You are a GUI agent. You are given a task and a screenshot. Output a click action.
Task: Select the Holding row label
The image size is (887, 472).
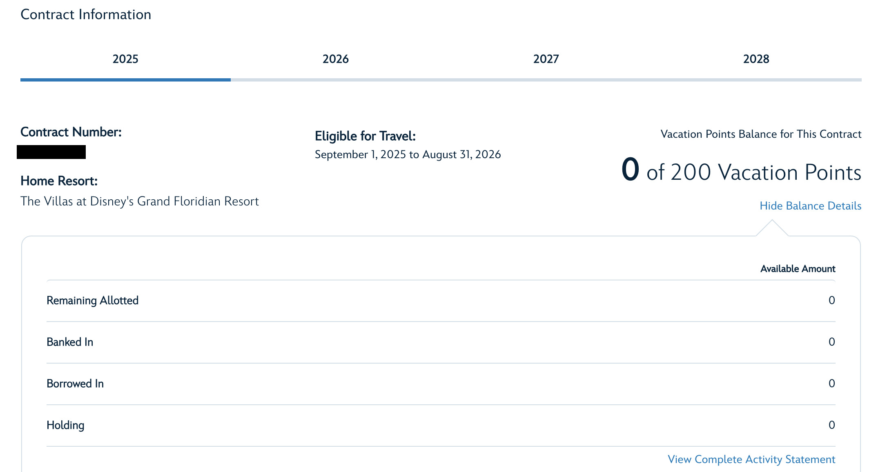[x=65, y=425]
